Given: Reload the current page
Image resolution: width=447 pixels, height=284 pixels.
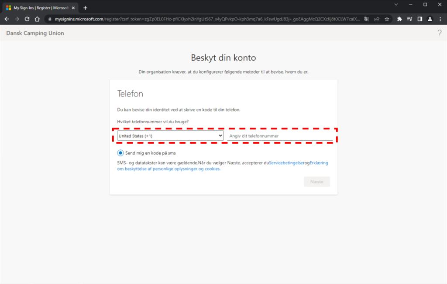Looking at the screenshot, I should click(27, 19).
